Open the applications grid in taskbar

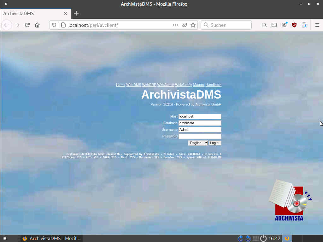4,239
